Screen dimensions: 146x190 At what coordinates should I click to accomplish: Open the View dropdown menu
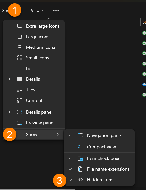[33, 11]
